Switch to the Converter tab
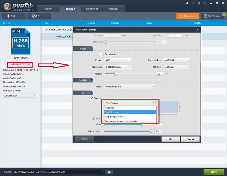This screenshot has height=176, width=227. [x=92, y=9]
